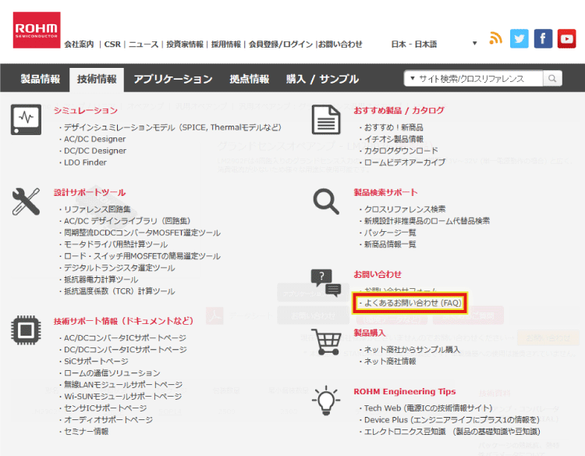Open the 設計サポートツール heading
This screenshot has height=456, width=585.
[x=90, y=192]
